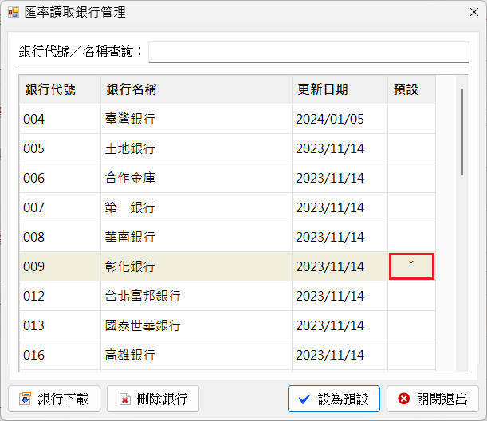Sort by the 銀行名稱 column header

pyautogui.click(x=196, y=89)
